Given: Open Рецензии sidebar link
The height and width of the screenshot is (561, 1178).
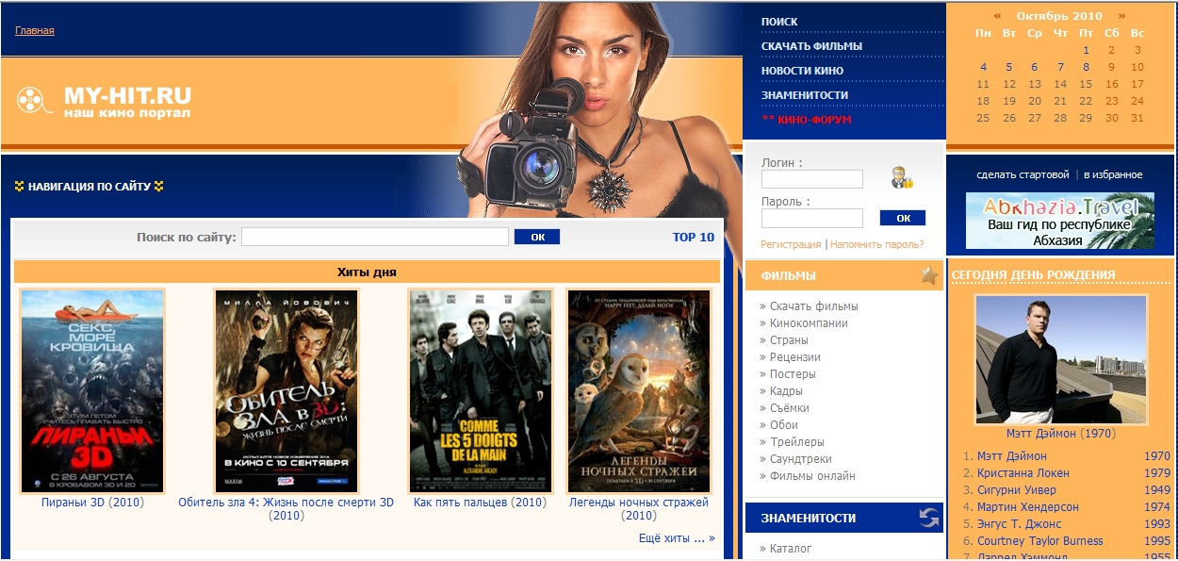Looking at the screenshot, I should (x=795, y=357).
